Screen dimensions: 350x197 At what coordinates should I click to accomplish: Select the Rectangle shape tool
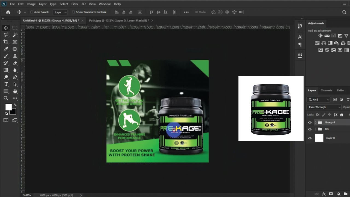pyautogui.click(x=6, y=91)
